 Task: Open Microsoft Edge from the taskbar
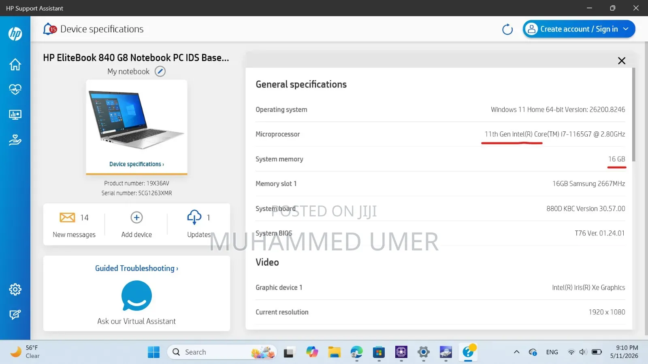point(356,352)
